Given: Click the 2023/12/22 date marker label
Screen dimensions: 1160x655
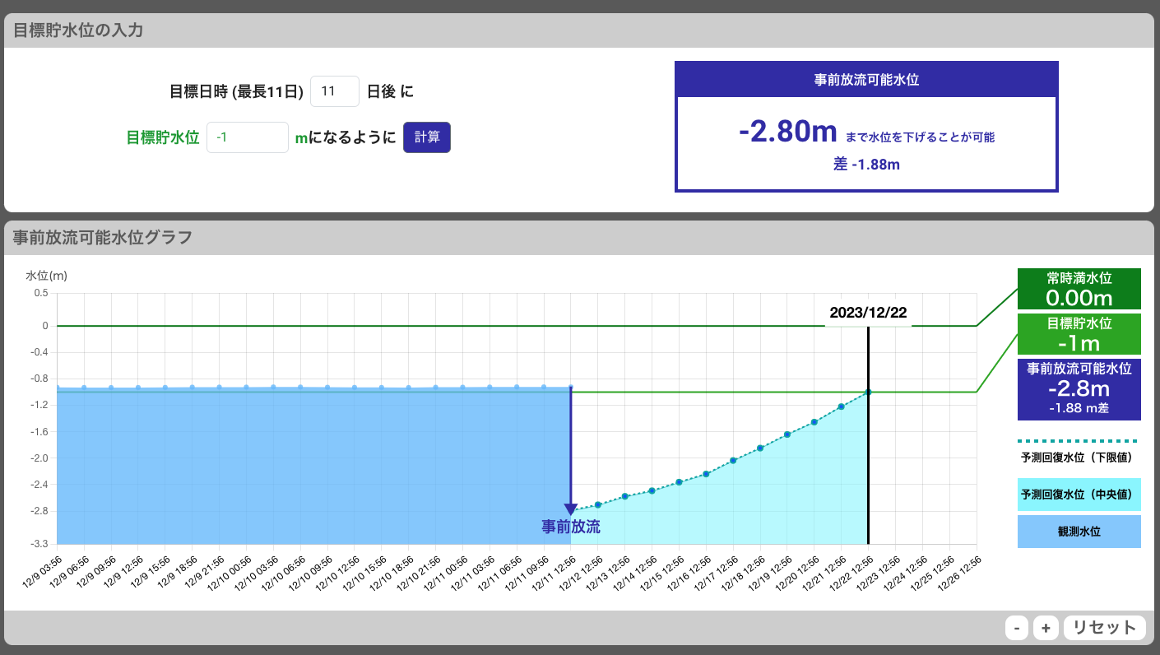Looking at the screenshot, I should 868,313.
